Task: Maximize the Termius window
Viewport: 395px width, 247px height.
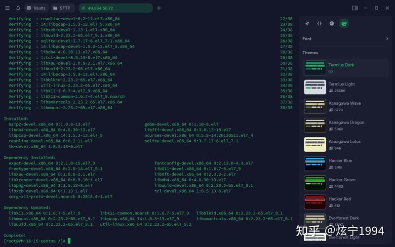Action: click(376, 8)
